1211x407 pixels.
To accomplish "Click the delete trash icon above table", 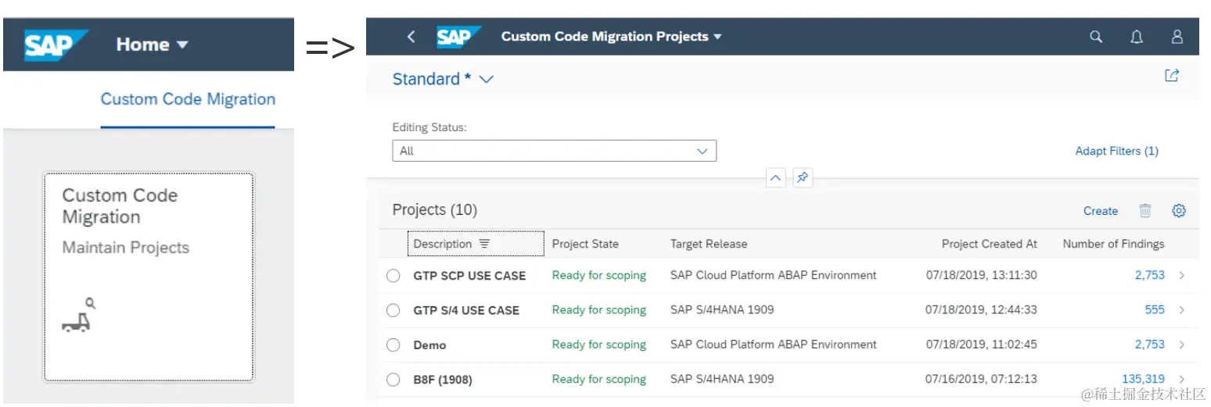I will [1145, 211].
